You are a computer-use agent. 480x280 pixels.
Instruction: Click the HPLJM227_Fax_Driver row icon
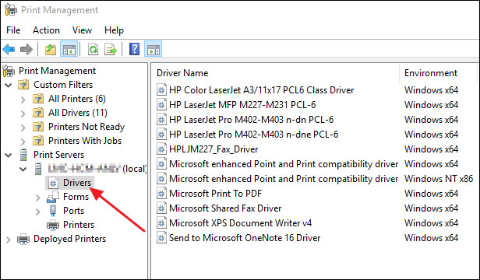click(x=161, y=149)
